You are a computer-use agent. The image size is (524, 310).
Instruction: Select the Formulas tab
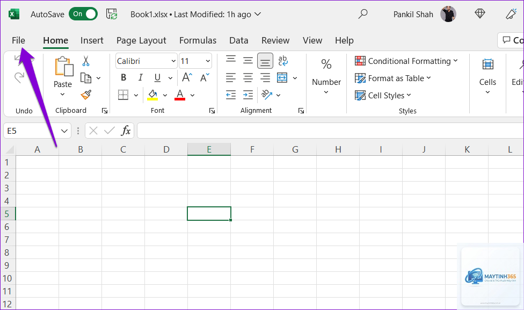pyautogui.click(x=198, y=40)
